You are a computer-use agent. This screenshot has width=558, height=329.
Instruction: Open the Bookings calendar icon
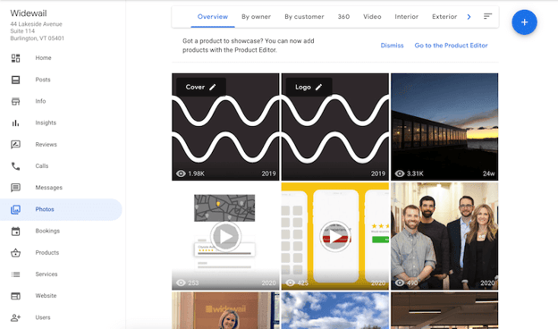[16, 232]
